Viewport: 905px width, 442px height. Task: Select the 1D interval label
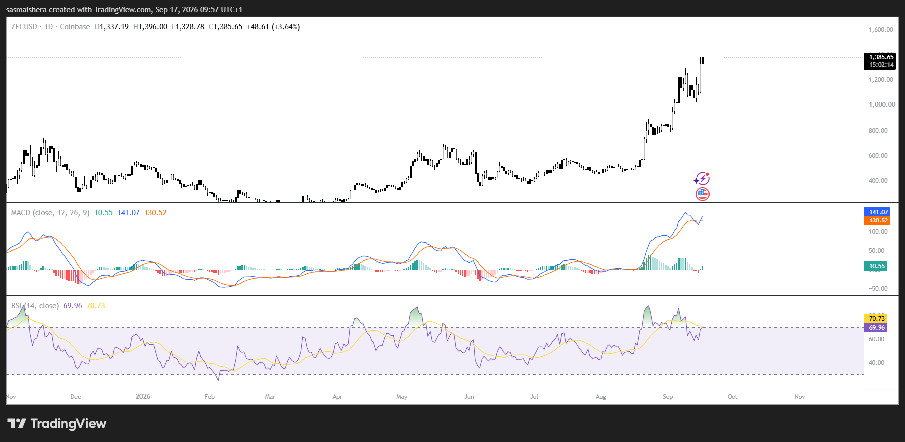[x=49, y=27]
